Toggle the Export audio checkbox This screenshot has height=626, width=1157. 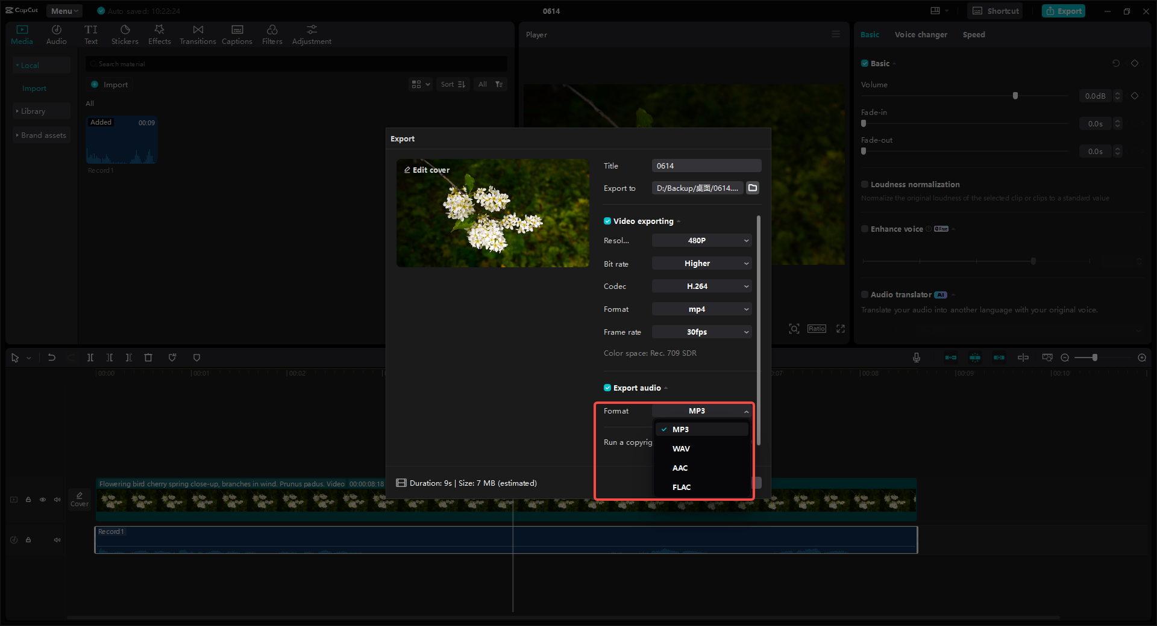607,388
